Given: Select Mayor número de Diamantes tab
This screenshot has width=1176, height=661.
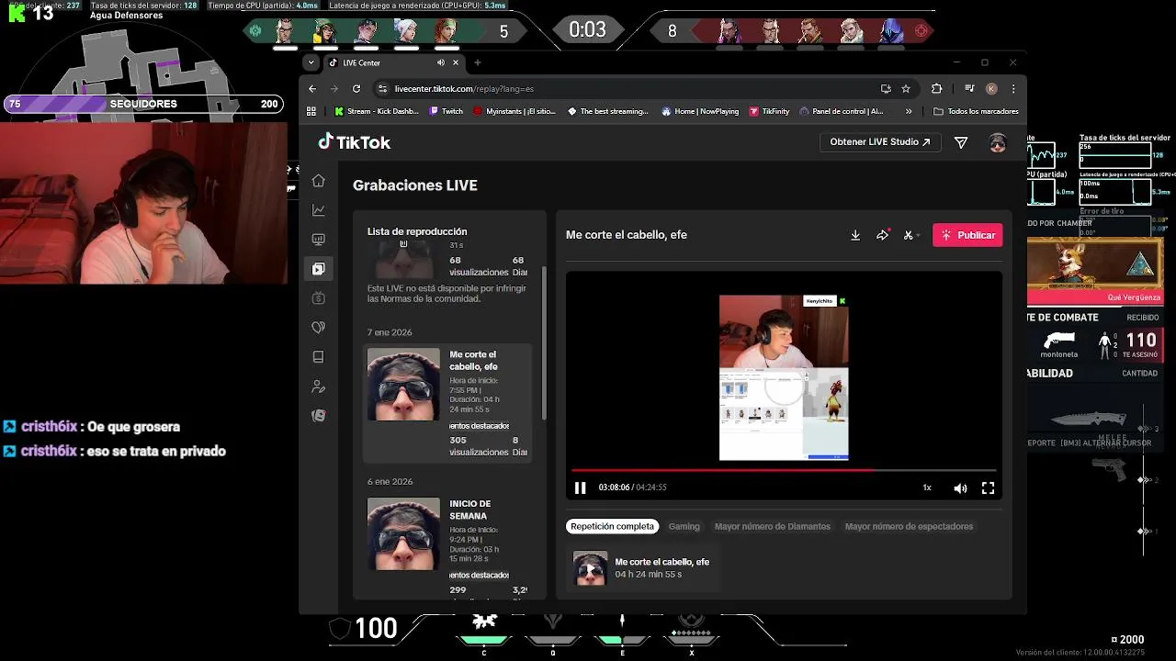Looking at the screenshot, I should 773,526.
